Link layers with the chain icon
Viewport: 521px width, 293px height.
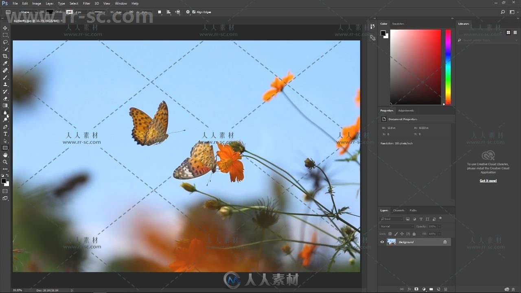coord(402,289)
